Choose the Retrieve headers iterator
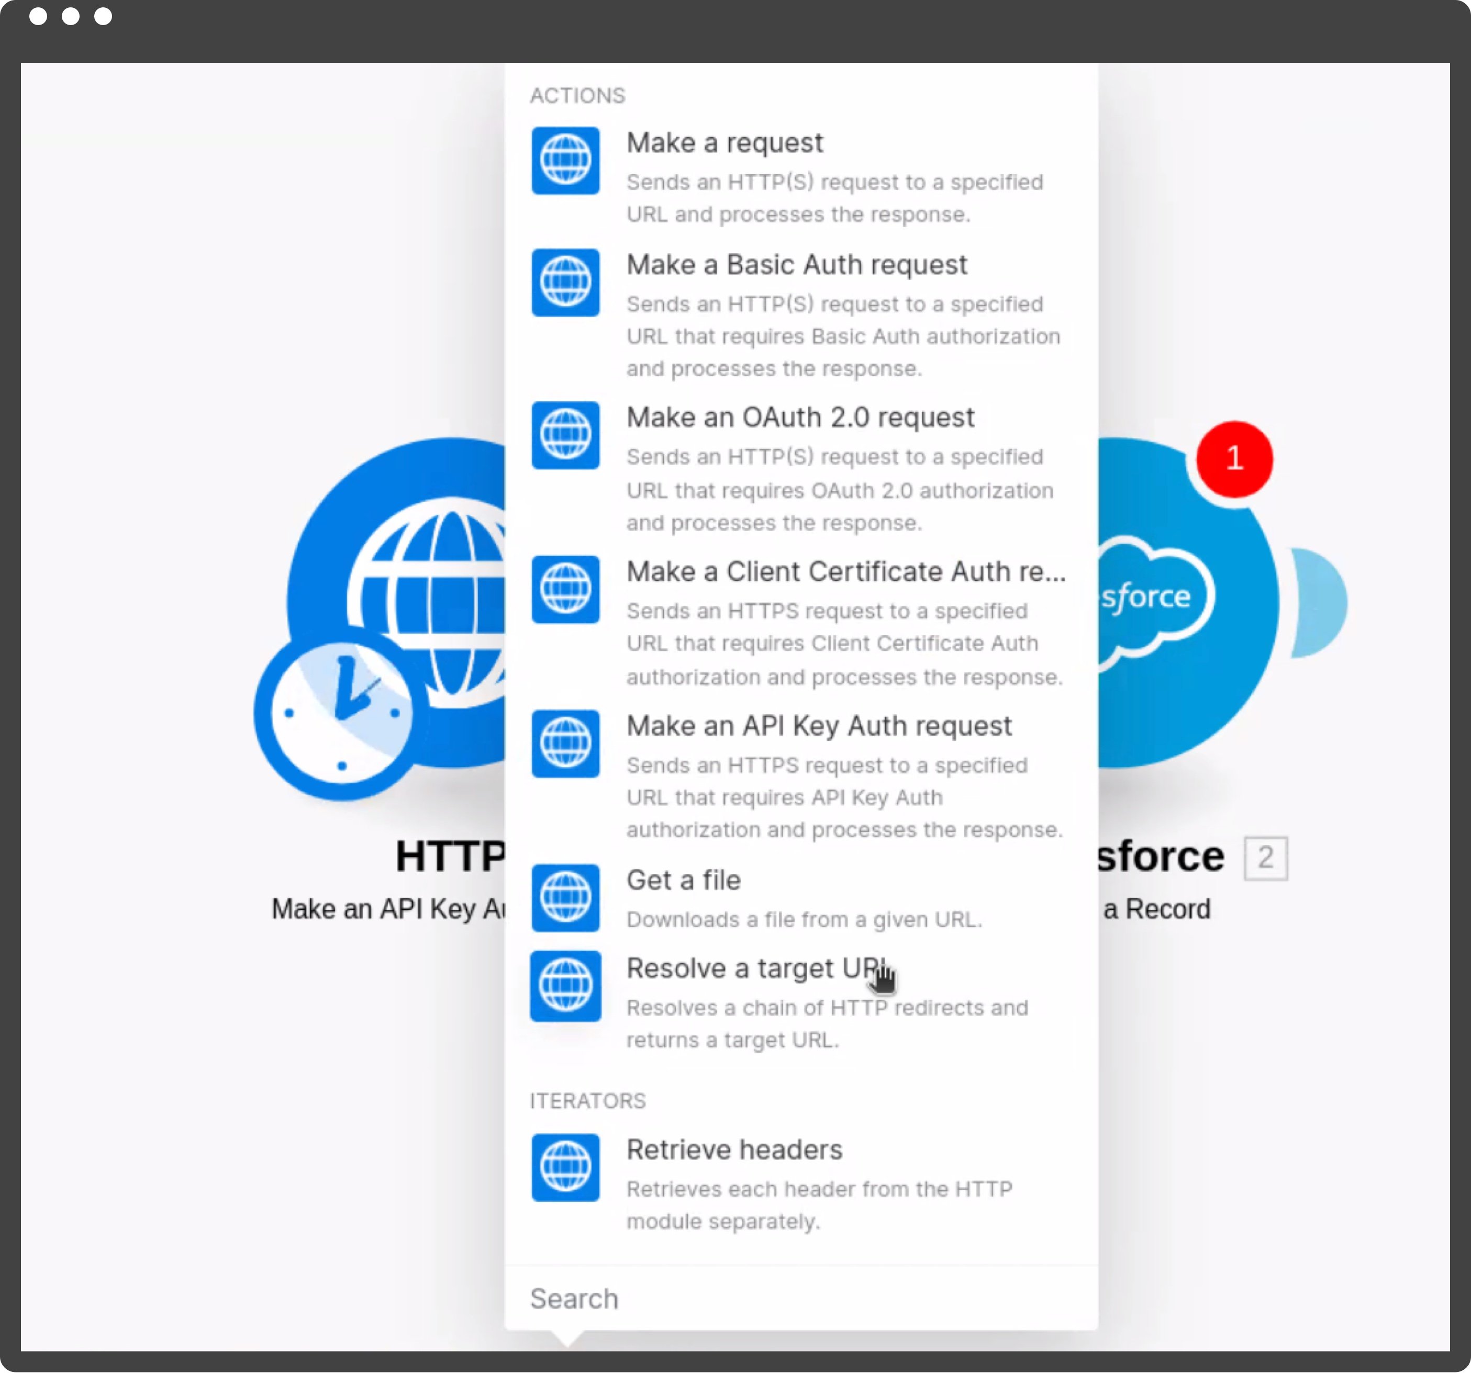Viewport: 1471px width, 1373px height. [734, 1149]
